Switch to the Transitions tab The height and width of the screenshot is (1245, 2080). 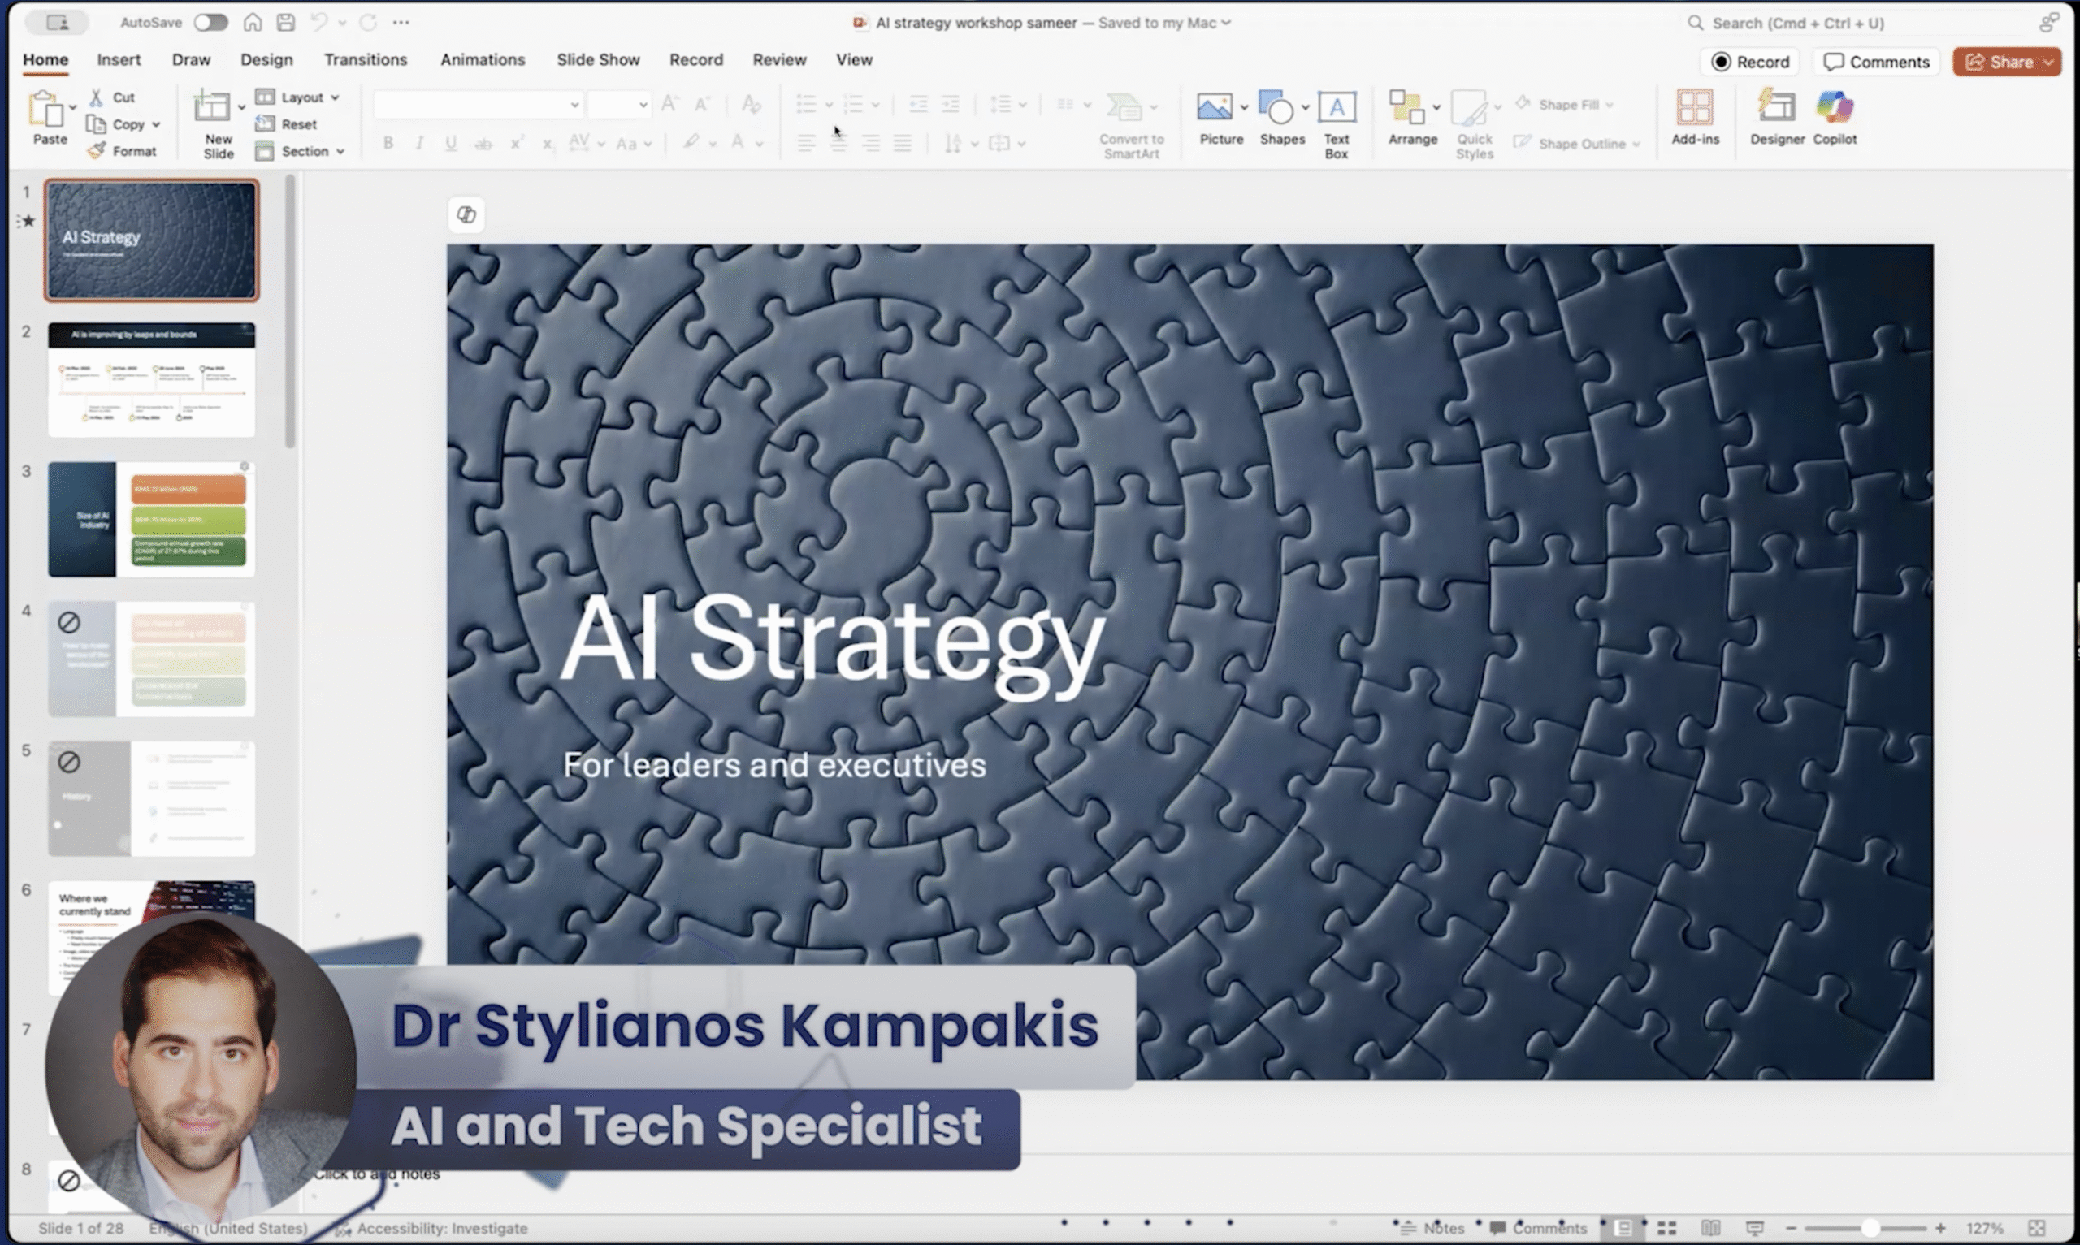(x=365, y=59)
